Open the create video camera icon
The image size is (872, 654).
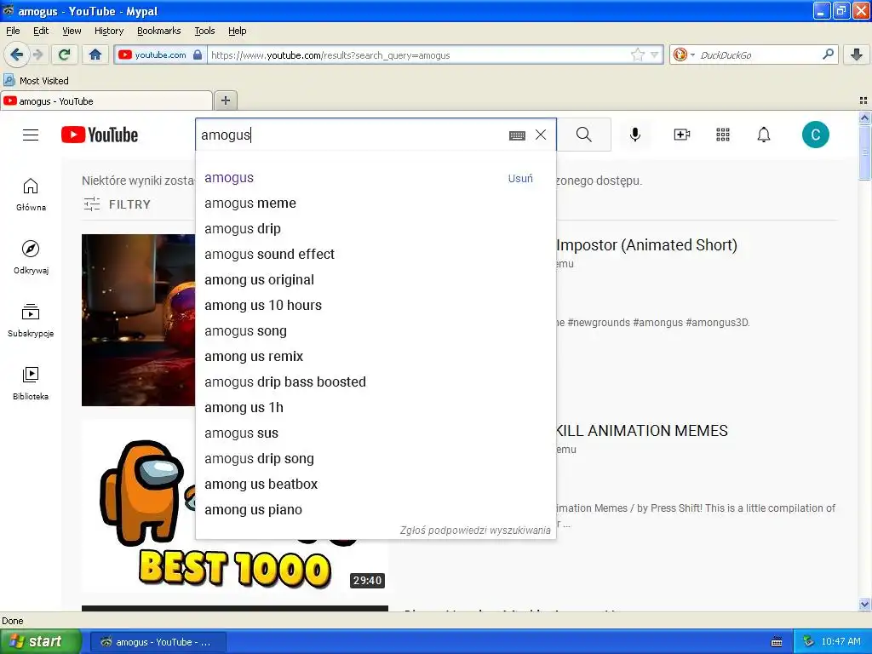pyautogui.click(x=682, y=135)
